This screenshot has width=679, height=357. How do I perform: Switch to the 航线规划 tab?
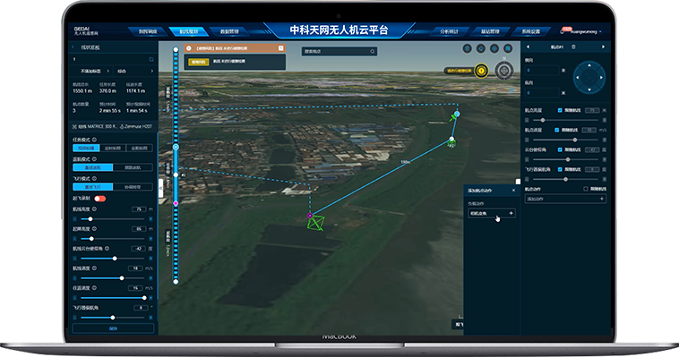pos(189,31)
